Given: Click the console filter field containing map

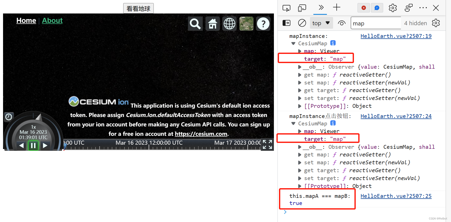Looking at the screenshot, I should click(376, 23).
